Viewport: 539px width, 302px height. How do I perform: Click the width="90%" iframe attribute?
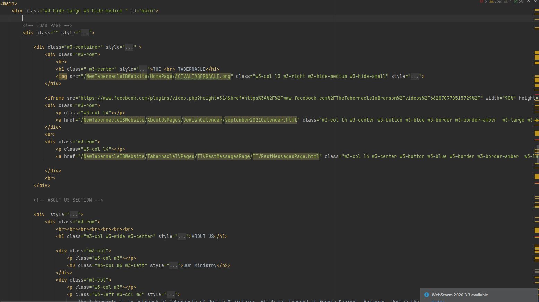click(x=501, y=98)
